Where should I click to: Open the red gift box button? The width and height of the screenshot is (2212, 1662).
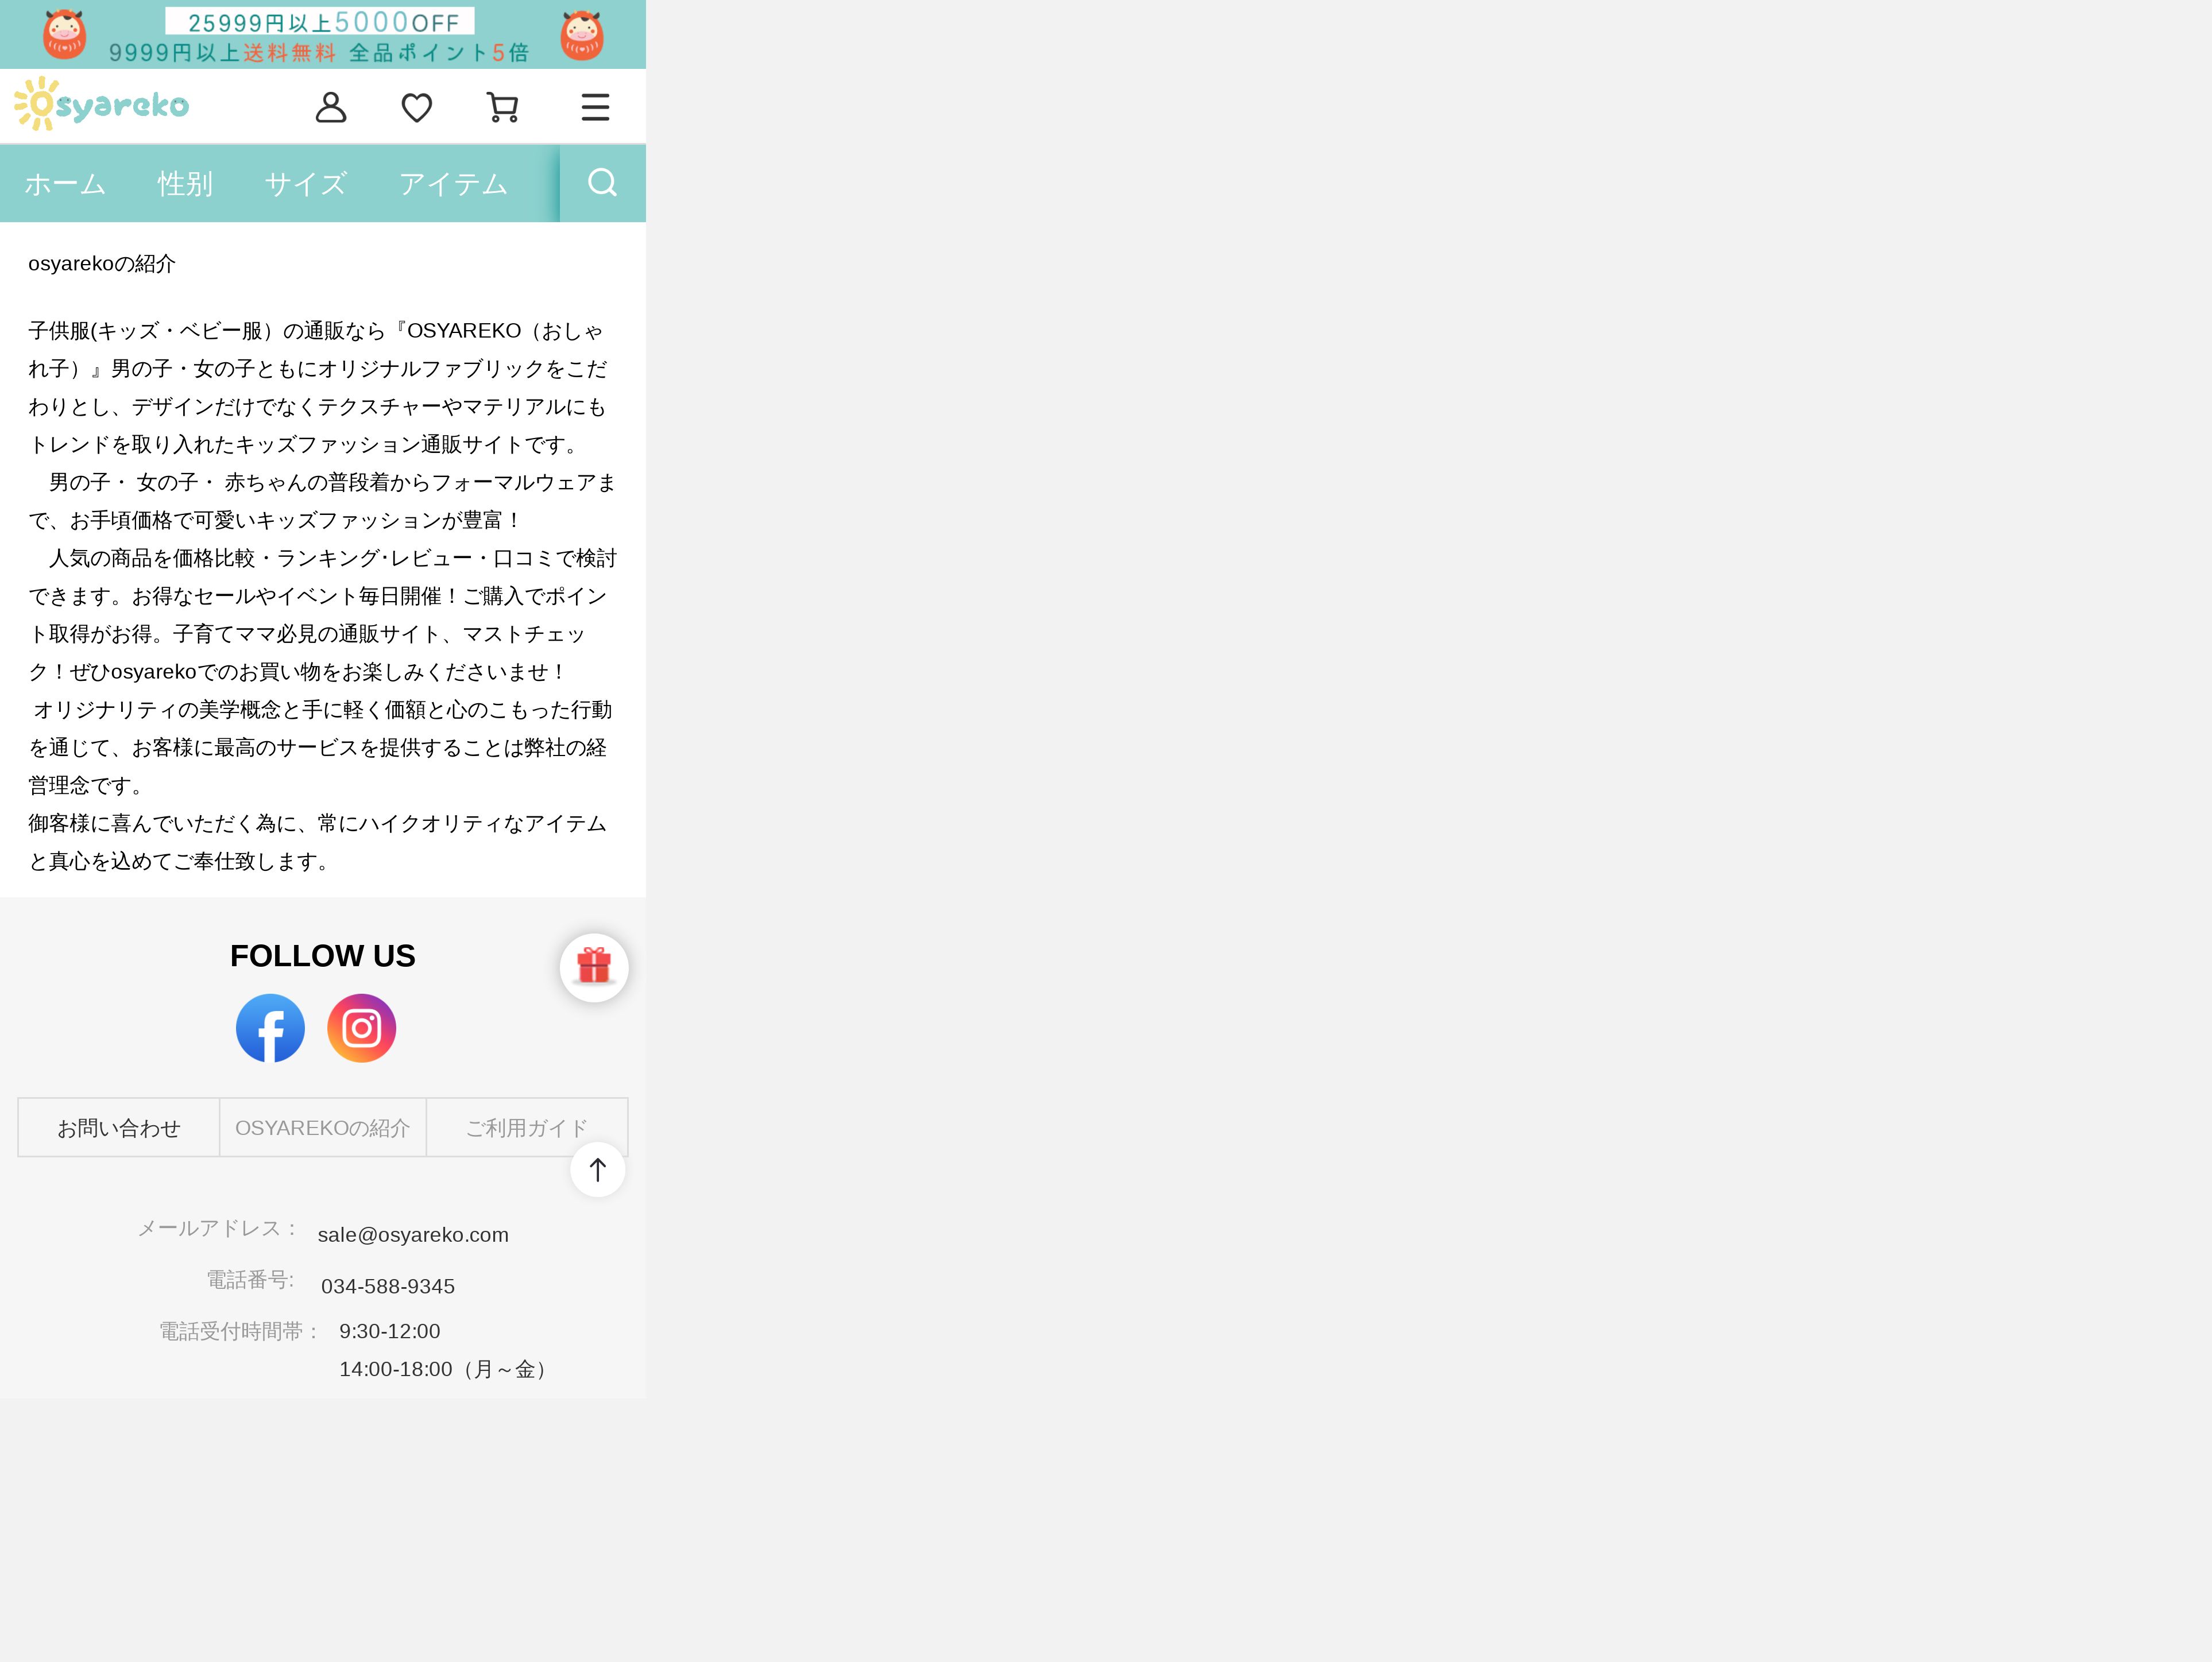pos(594,967)
